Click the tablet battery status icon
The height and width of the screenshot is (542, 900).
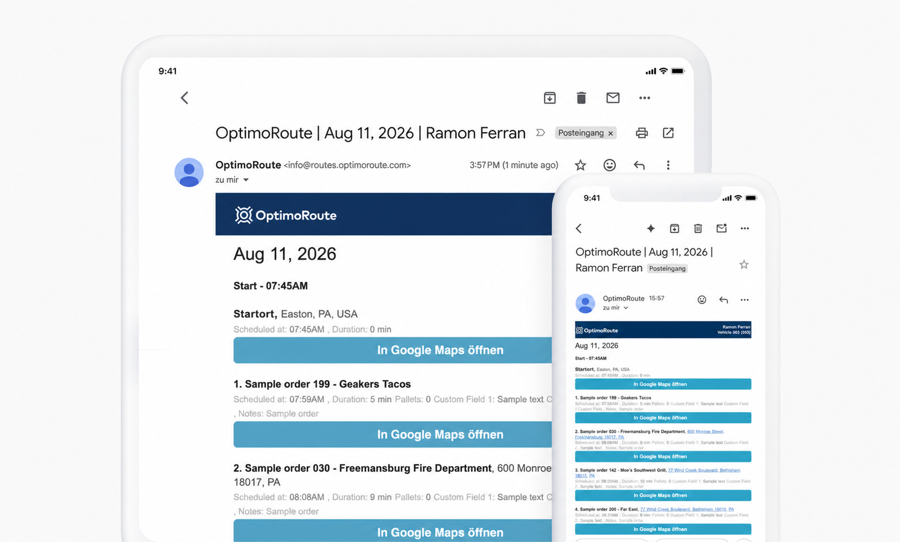[678, 71]
